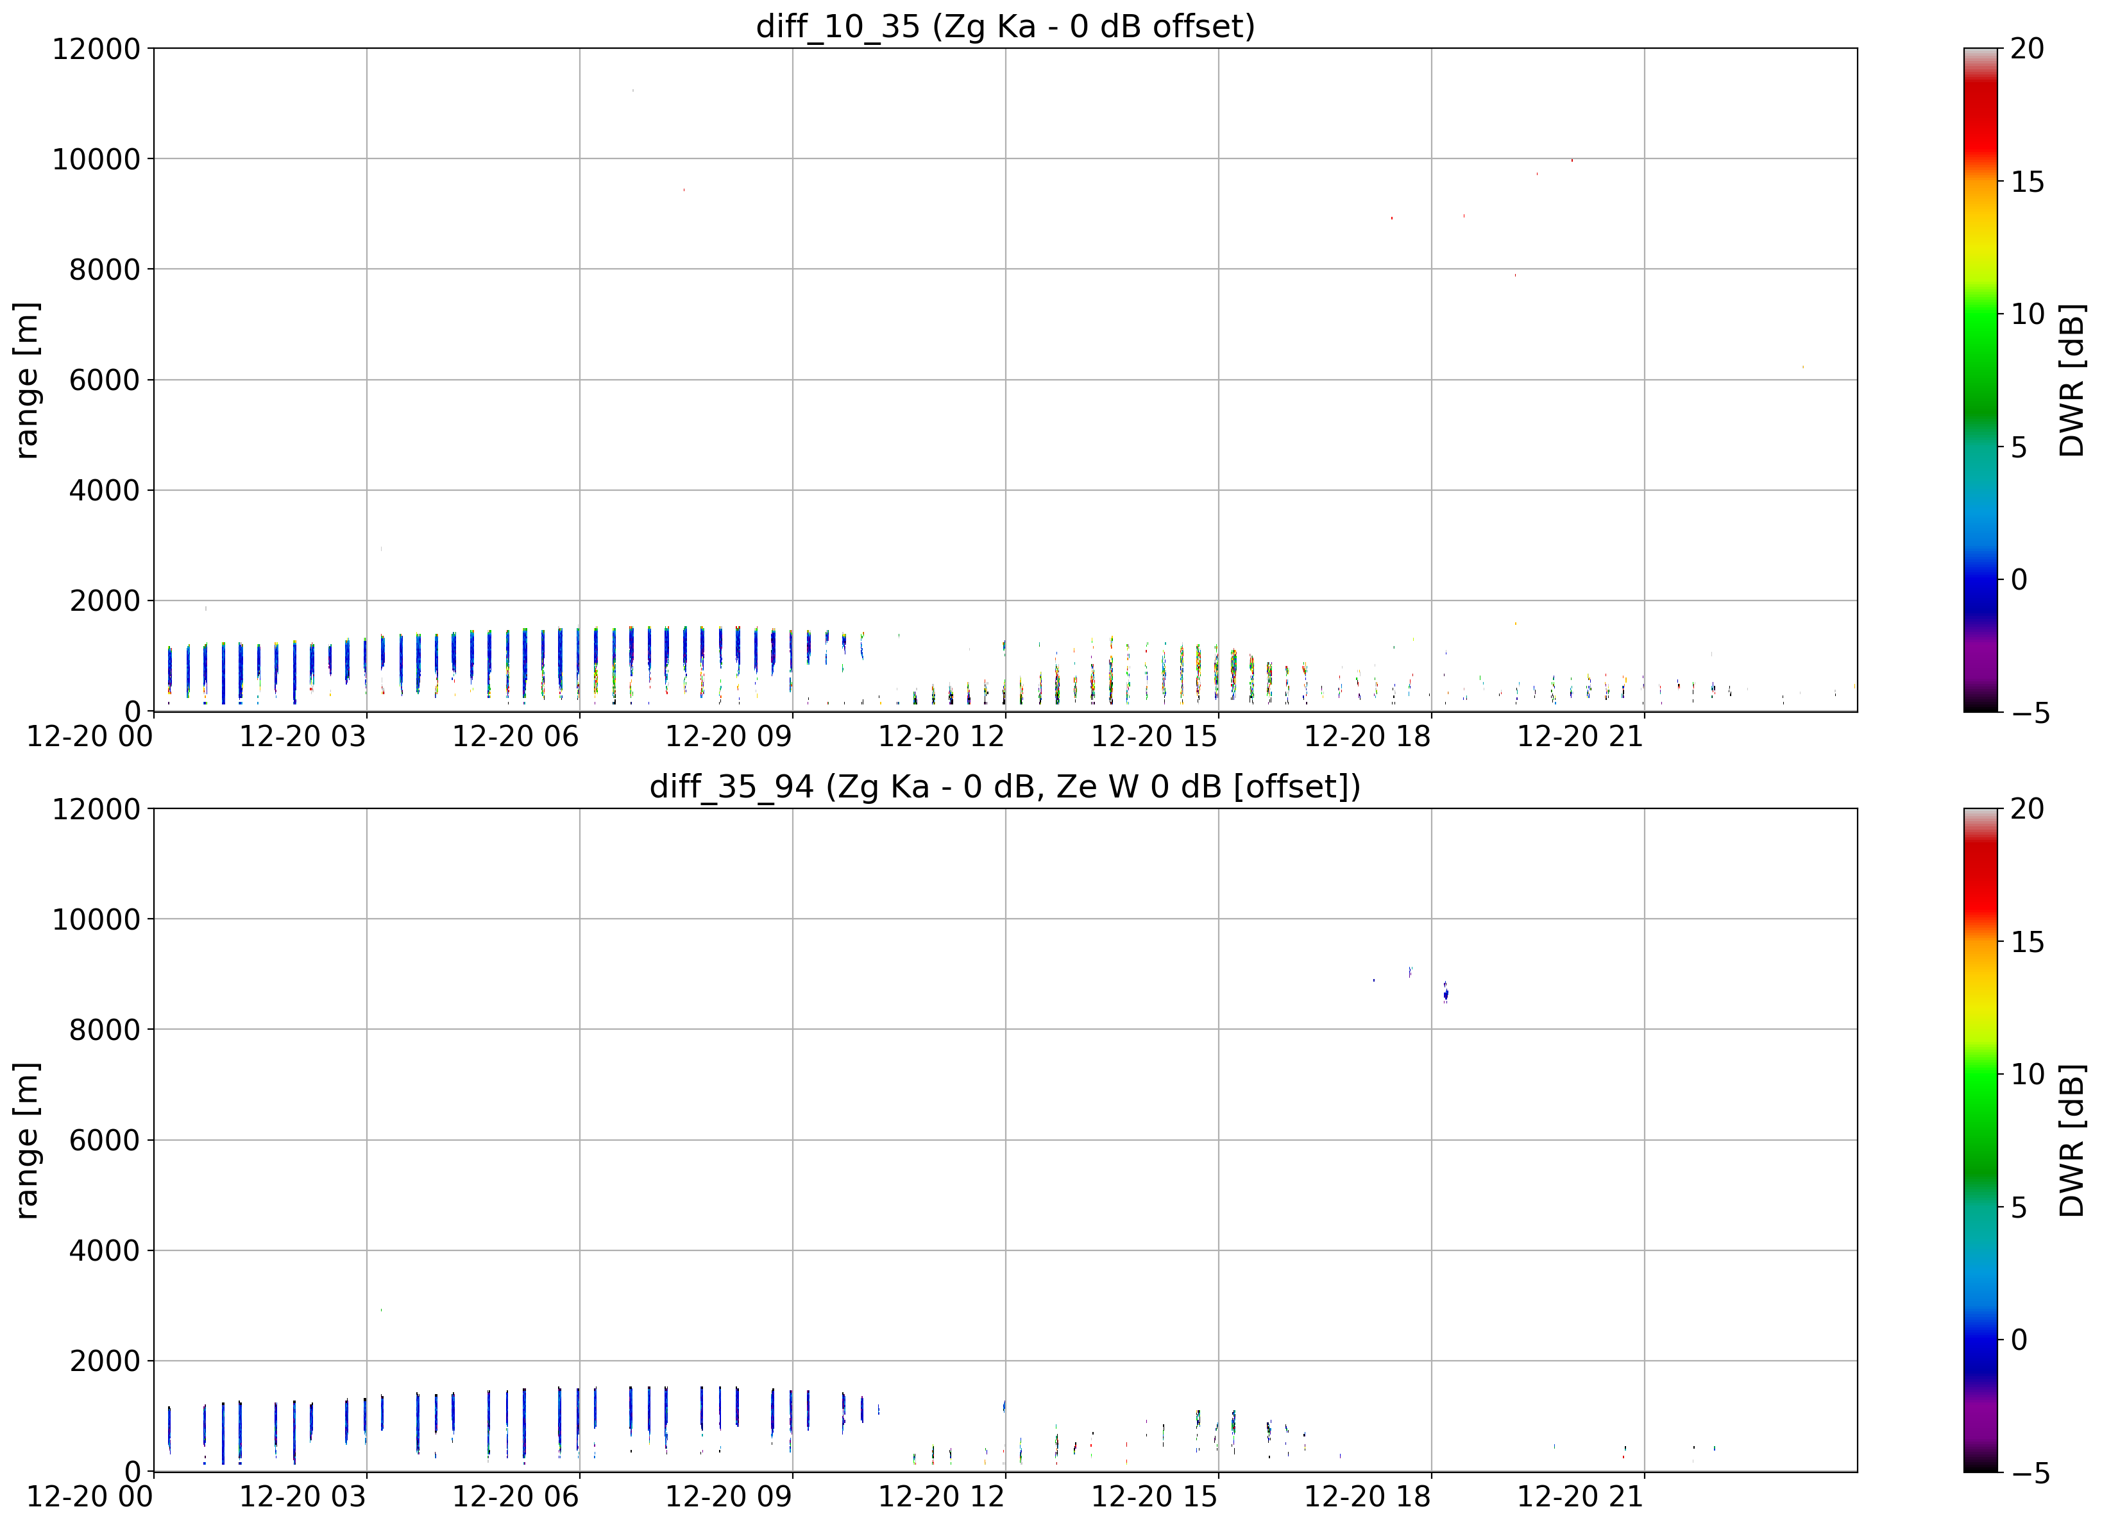Image resolution: width=2102 pixels, height=1525 pixels.
Task: Click the 12-20 21 x-tick under the top plot
Action: click(1581, 737)
